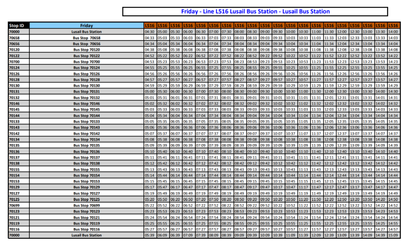The width and height of the screenshot is (408, 244).
Task: Select the first L516 column header
Action: (x=149, y=26)
